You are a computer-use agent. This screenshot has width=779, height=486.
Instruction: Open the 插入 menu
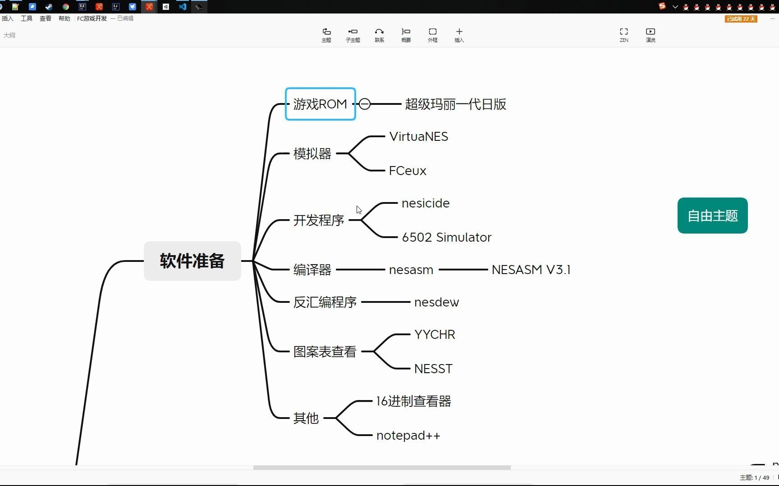[8, 18]
